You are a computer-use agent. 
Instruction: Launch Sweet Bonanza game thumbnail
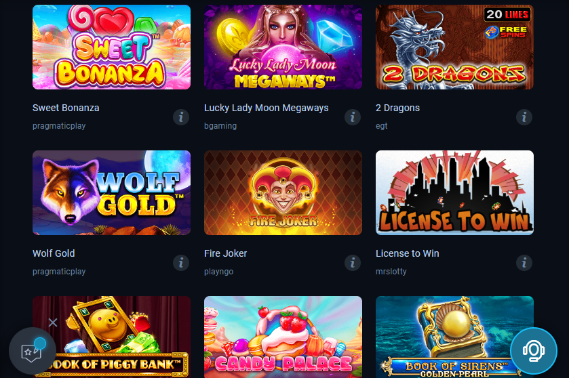[111, 47]
